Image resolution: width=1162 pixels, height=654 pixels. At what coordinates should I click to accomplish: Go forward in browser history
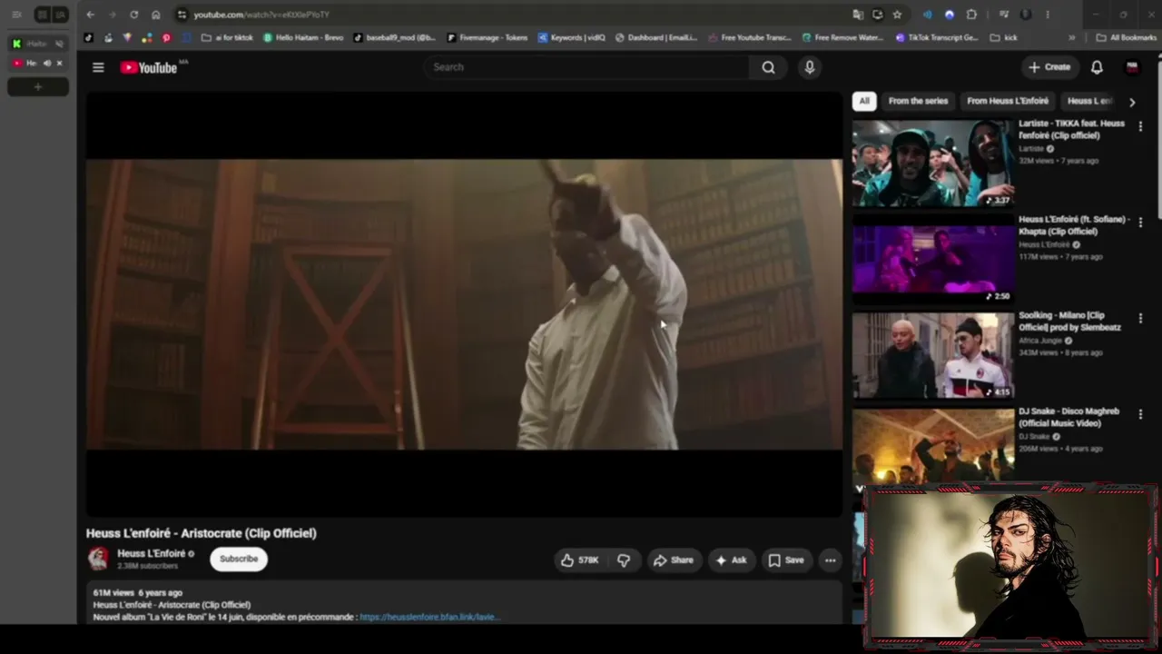112,15
